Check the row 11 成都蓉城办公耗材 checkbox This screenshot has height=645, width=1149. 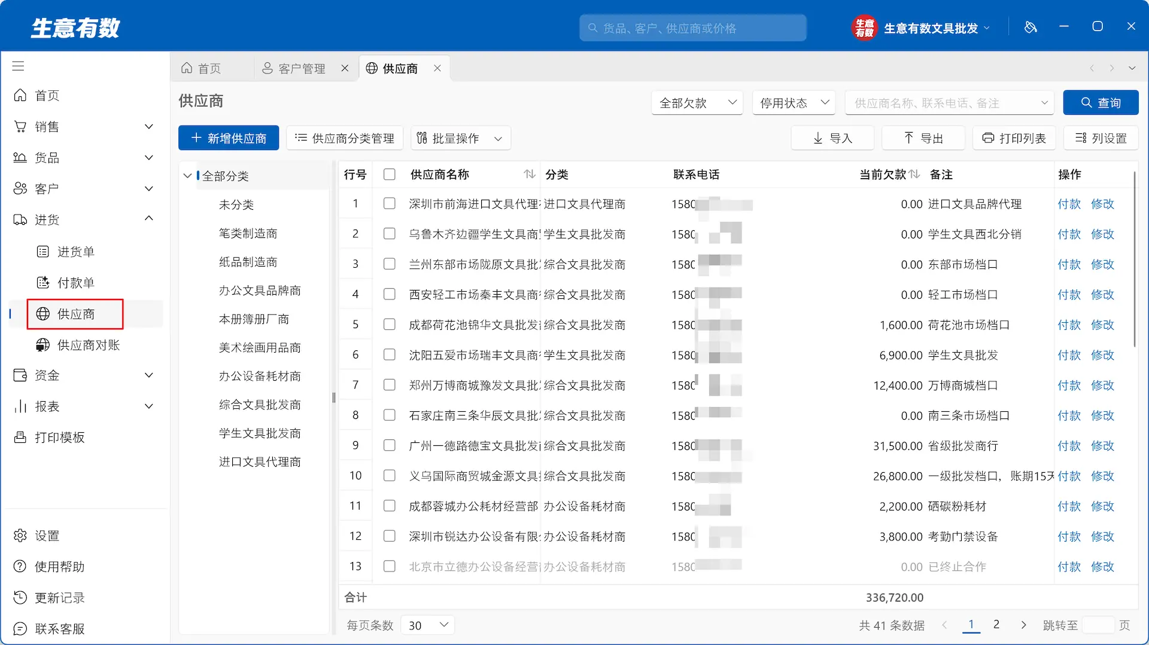point(390,506)
